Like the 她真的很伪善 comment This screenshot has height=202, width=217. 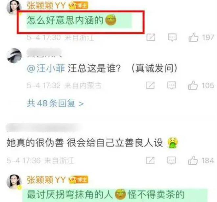coord(193,160)
